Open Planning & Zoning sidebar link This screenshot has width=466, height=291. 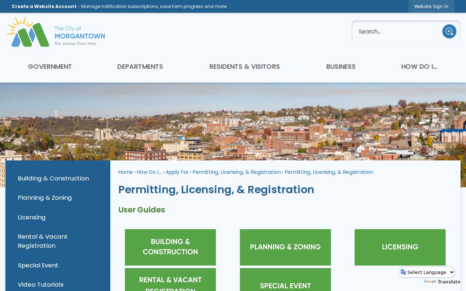45,198
